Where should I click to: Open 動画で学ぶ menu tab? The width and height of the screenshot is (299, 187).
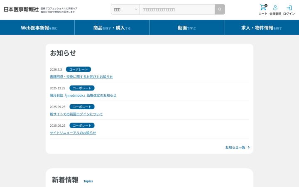click(x=187, y=27)
